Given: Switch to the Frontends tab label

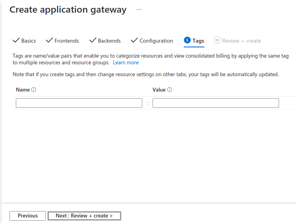Looking at the screenshot, I should tap(67, 41).
